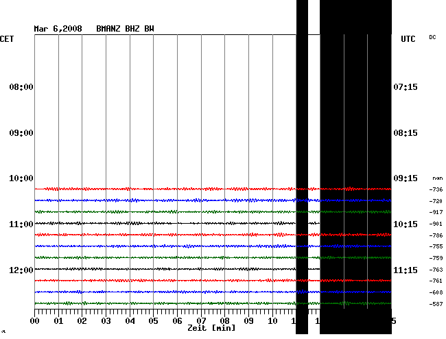Image resolution: width=446 pixels, height=339 pixels.
Task: Click the minute axis label '05'
Action: (x=153, y=321)
